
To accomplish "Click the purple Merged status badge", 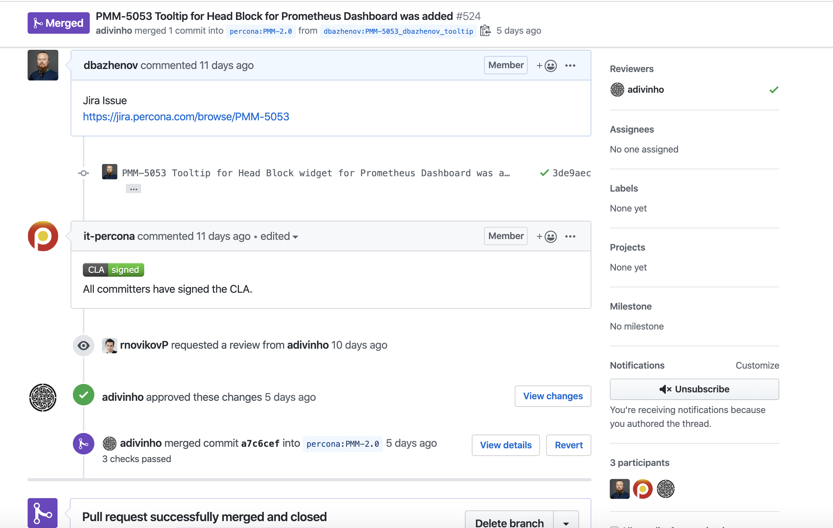I will [x=59, y=23].
